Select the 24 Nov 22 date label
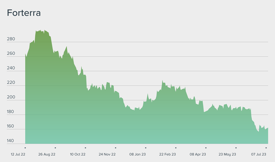Image resolution: width=275 pixels, height=162 pixels. pyautogui.click(x=107, y=154)
